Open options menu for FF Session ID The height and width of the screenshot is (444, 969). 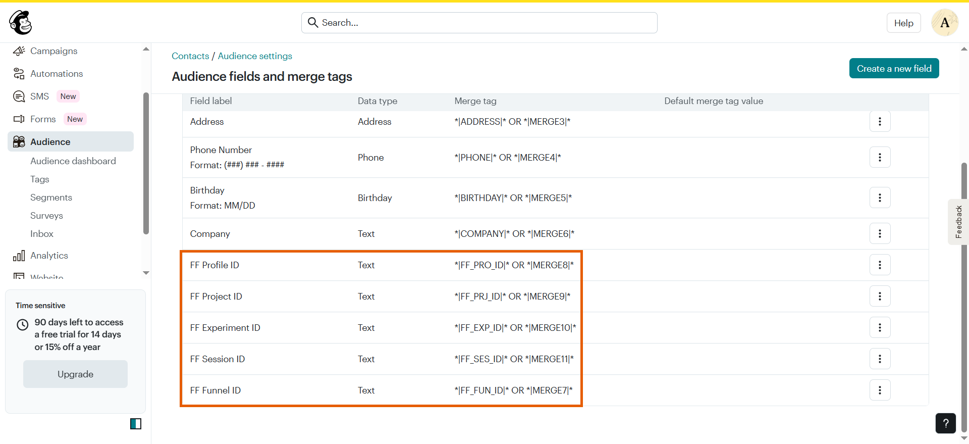[880, 359]
